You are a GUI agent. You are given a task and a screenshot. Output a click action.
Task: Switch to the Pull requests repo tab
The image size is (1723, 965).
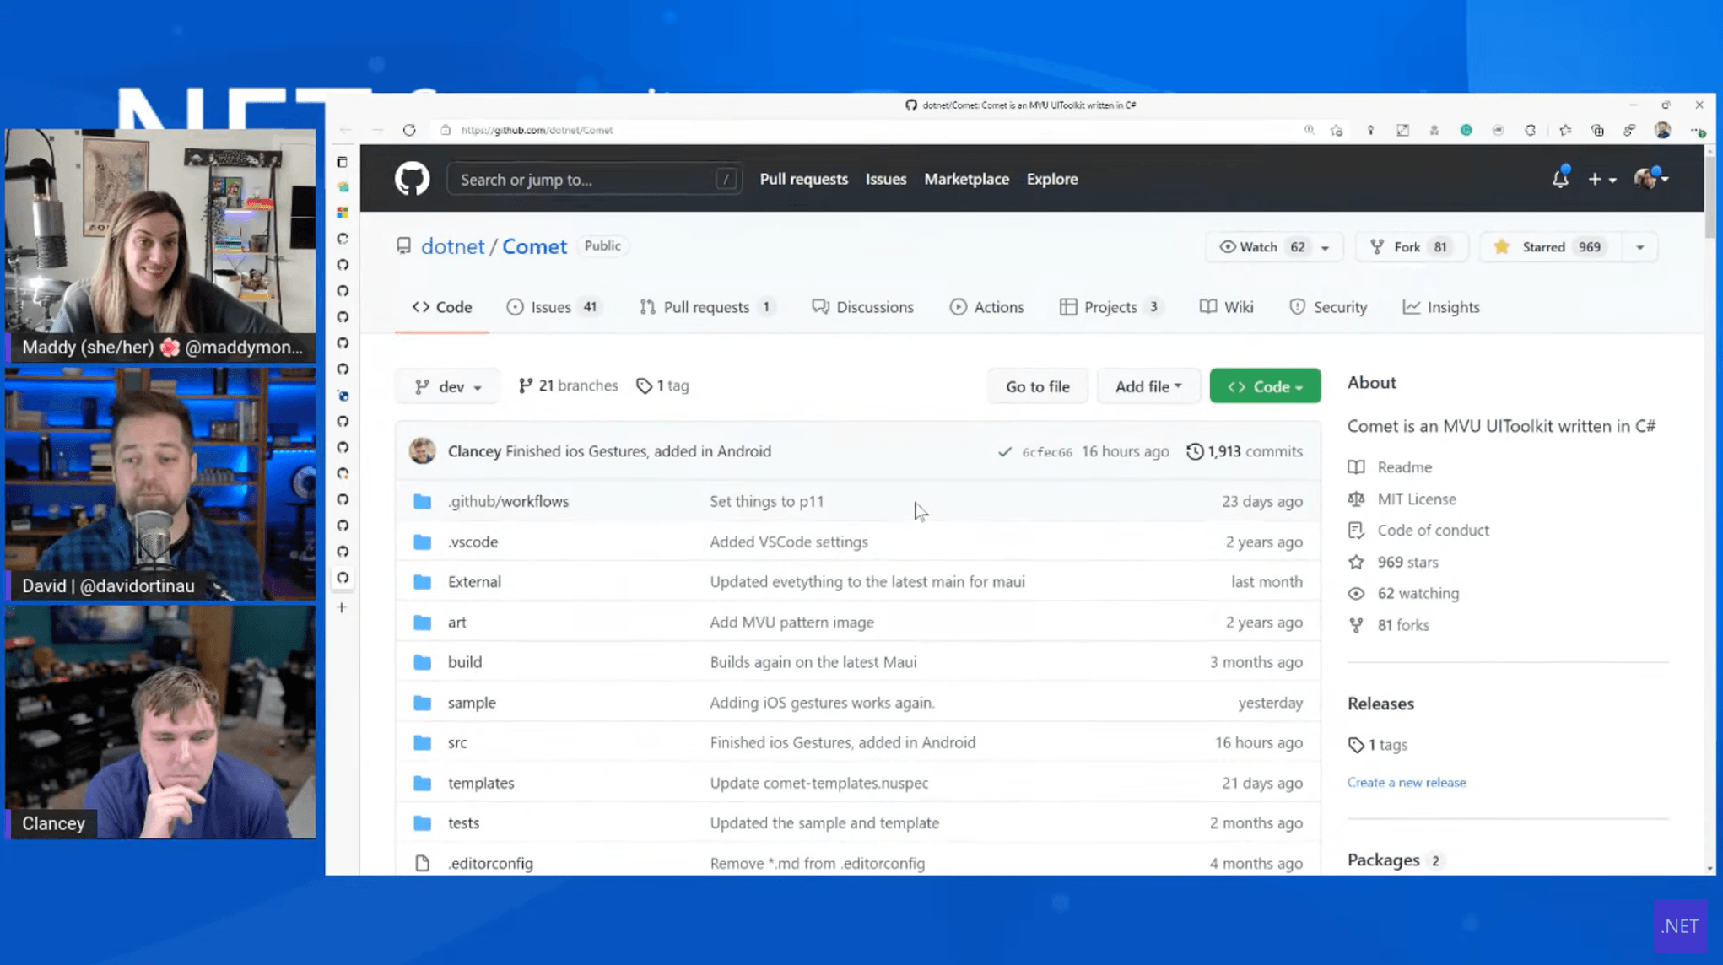click(706, 307)
